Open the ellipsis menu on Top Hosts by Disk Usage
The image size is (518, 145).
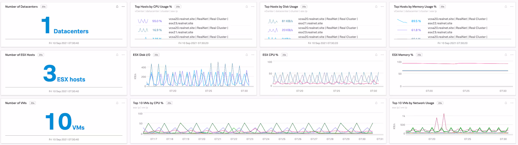coord(382,7)
